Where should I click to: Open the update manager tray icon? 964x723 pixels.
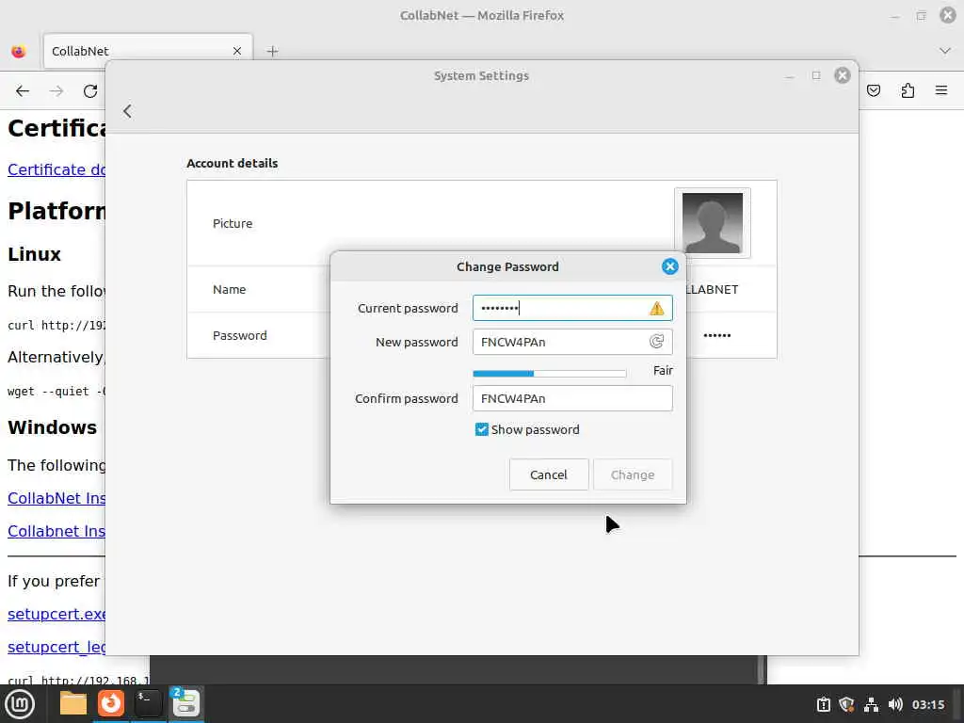coord(823,704)
